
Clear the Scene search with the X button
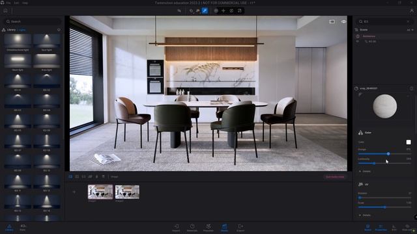(x=409, y=21)
